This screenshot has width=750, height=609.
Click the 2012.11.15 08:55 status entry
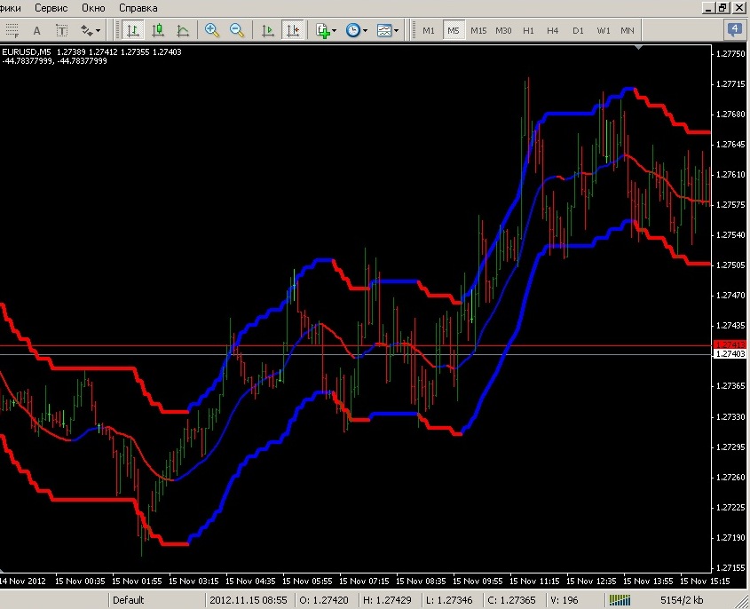pos(249,600)
